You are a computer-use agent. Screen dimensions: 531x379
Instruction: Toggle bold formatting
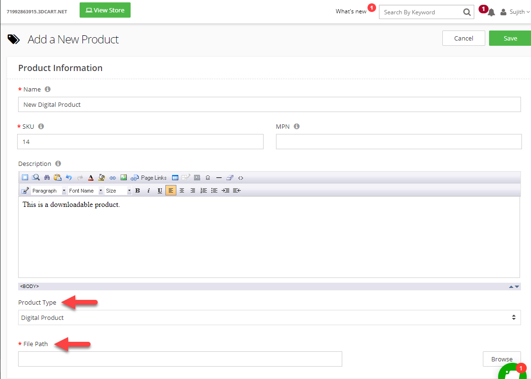click(x=137, y=191)
